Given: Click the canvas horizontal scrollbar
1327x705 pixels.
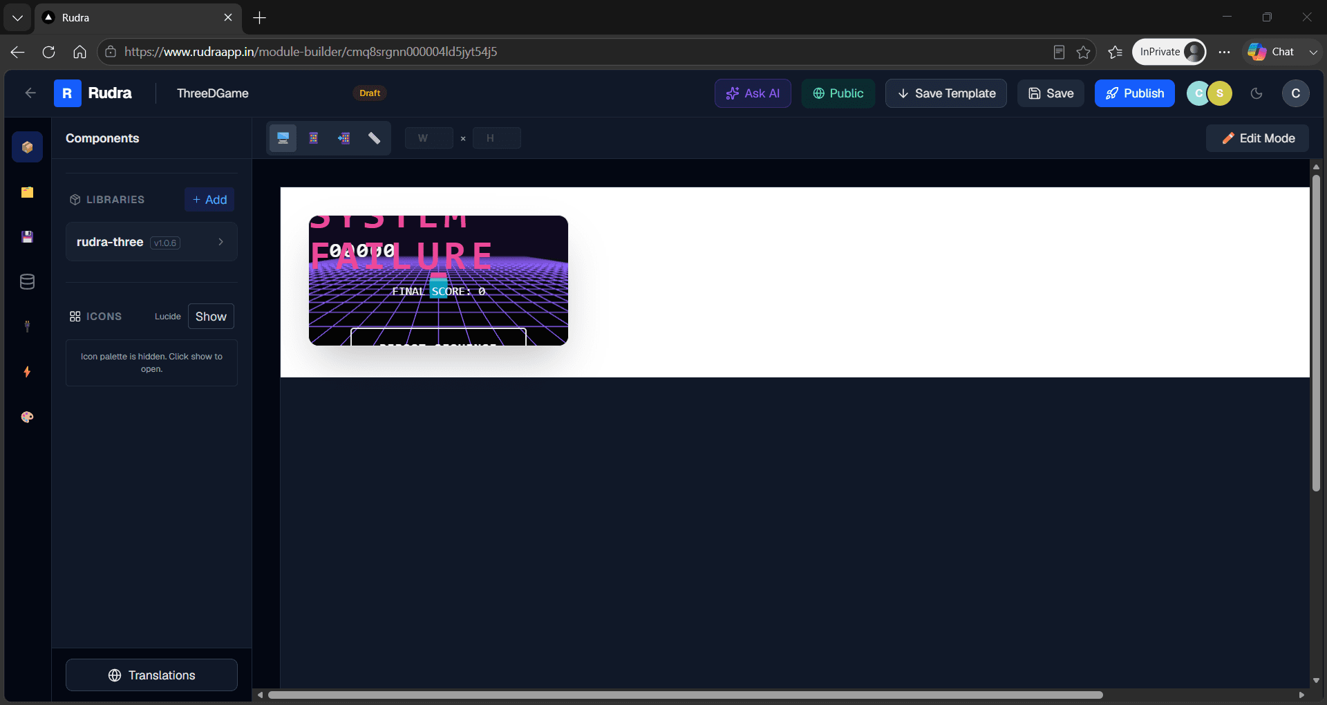Looking at the screenshot, I should point(685,695).
